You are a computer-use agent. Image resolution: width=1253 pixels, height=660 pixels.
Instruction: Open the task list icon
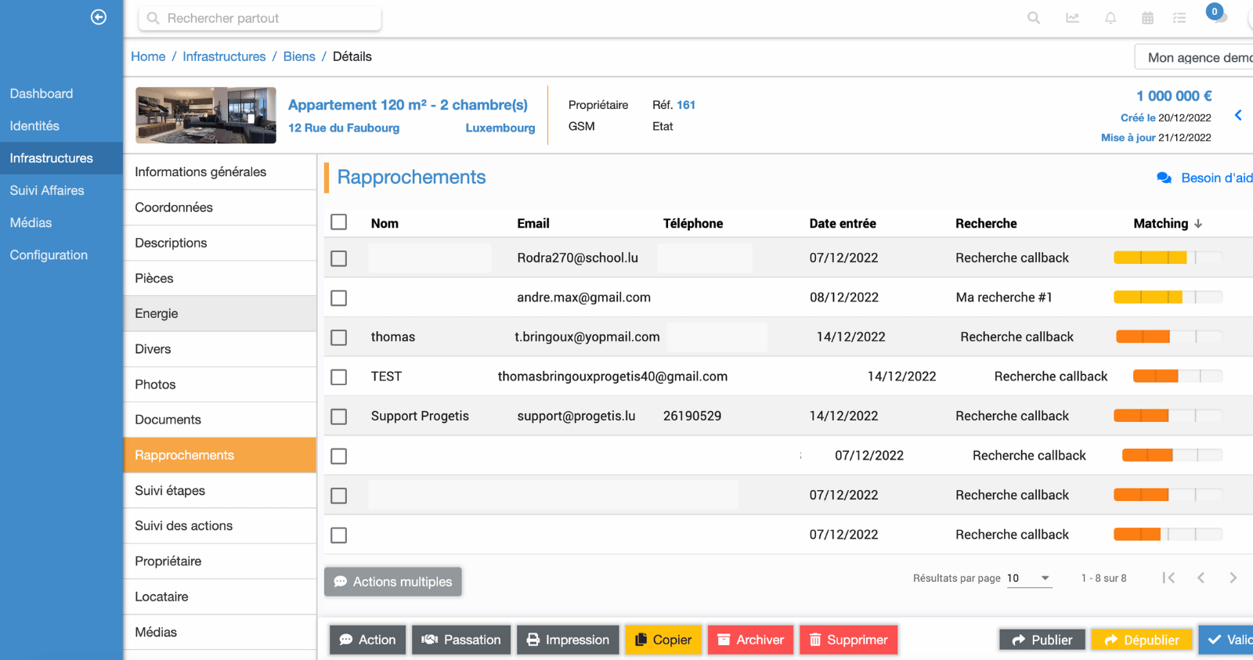tap(1179, 18)
